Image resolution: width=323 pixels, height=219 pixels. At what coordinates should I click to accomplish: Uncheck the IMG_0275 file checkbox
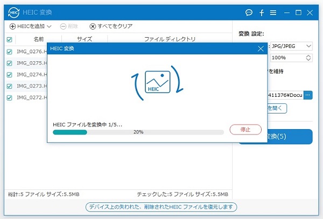pyautogui.click(x=10, y=63)
